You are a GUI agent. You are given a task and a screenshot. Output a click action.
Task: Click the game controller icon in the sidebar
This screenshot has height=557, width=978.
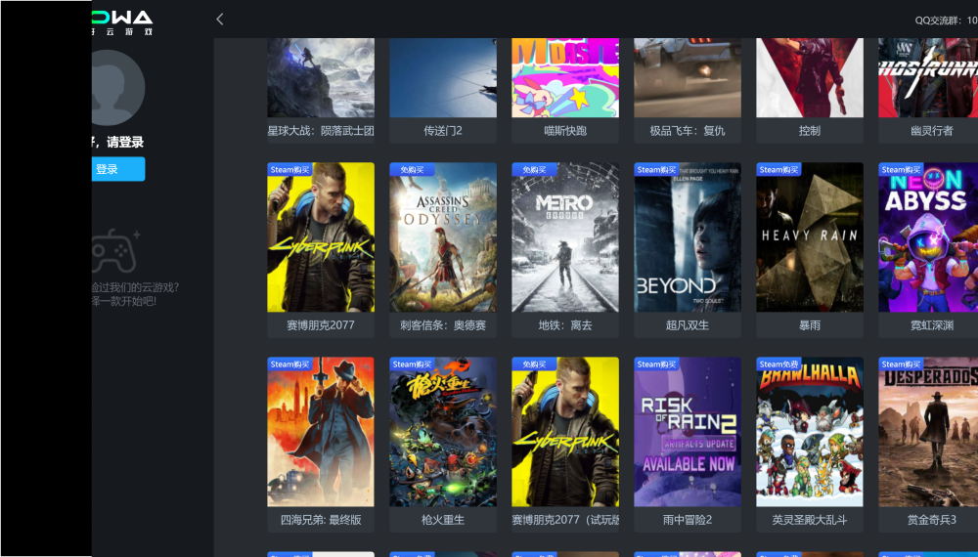click(116, 250)
